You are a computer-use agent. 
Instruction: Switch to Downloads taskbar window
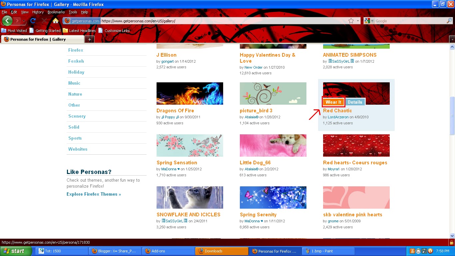point(222,251)
